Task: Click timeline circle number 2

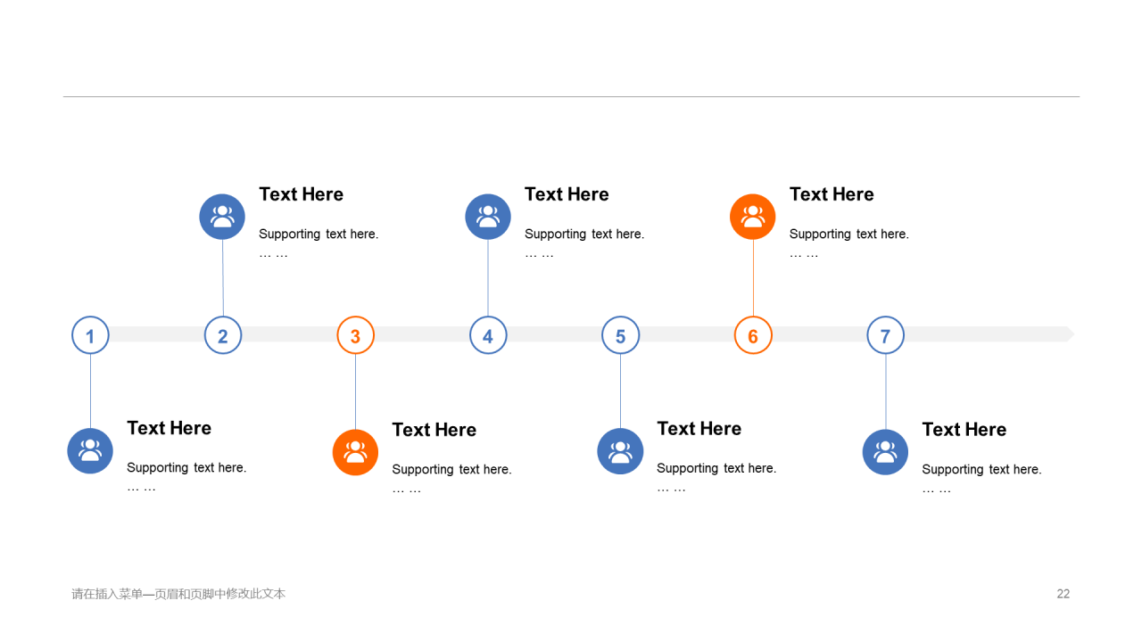Action: click(223, 335)
